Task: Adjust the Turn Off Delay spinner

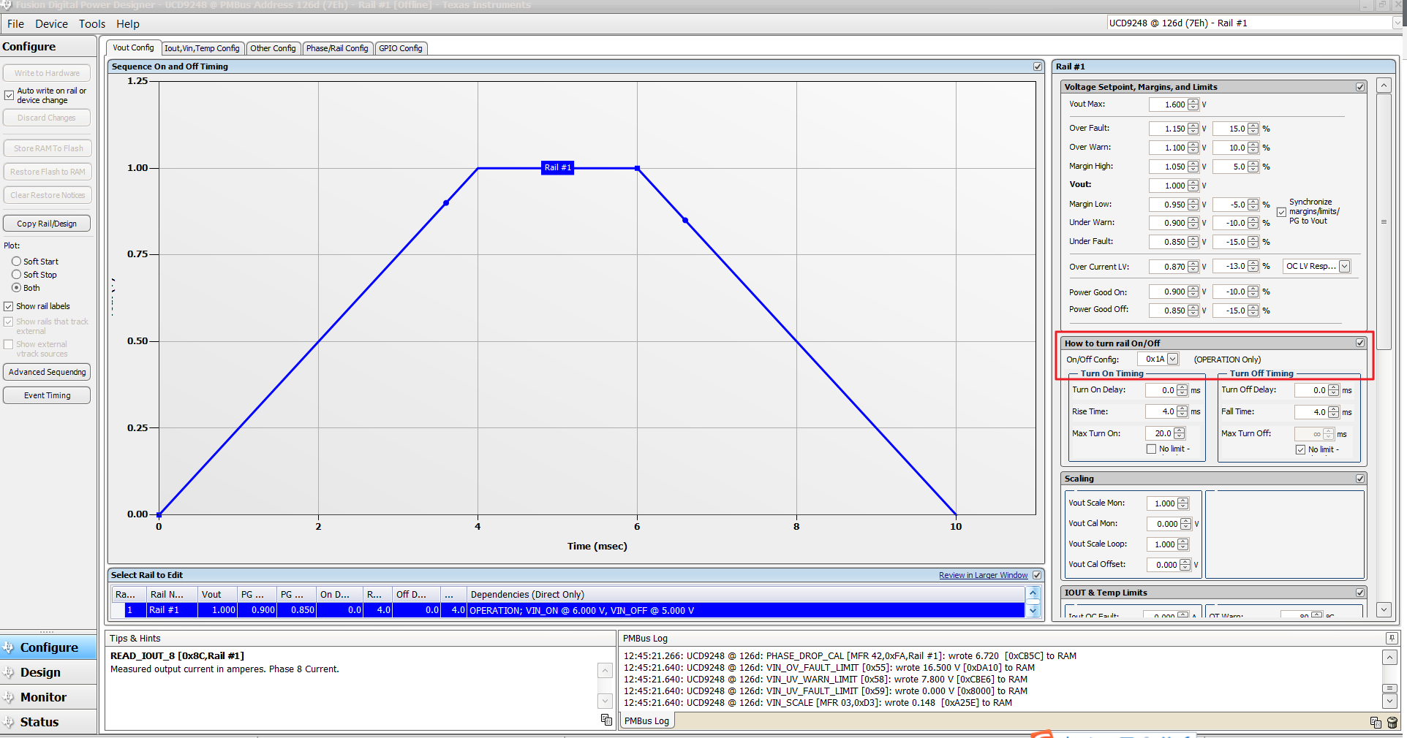Action: pos(1334,390)
